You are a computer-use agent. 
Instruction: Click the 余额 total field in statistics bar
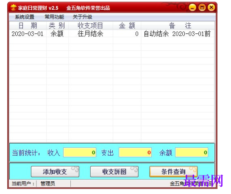coord(192,152)
